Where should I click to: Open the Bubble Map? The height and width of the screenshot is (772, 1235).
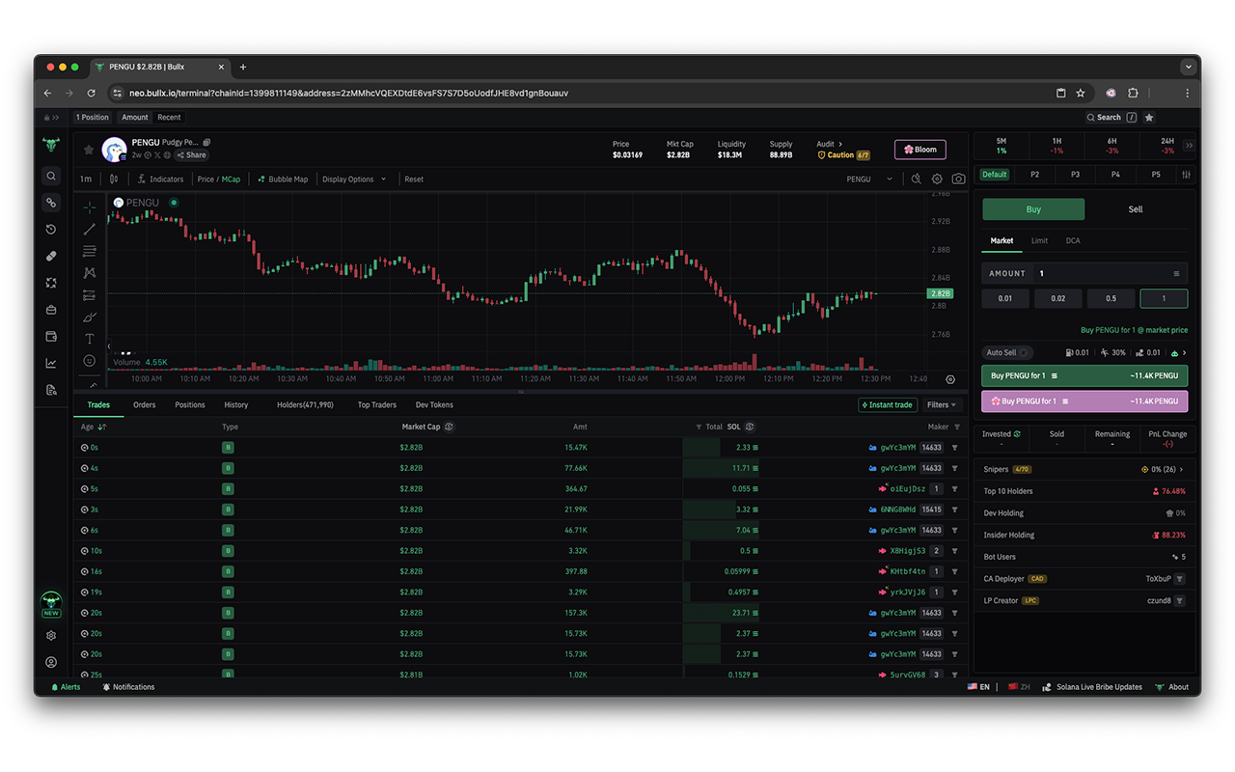[x=283, y=179]
